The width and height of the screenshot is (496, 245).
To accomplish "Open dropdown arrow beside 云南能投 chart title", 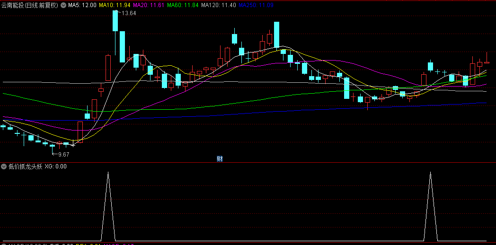I will pos(63,5).
